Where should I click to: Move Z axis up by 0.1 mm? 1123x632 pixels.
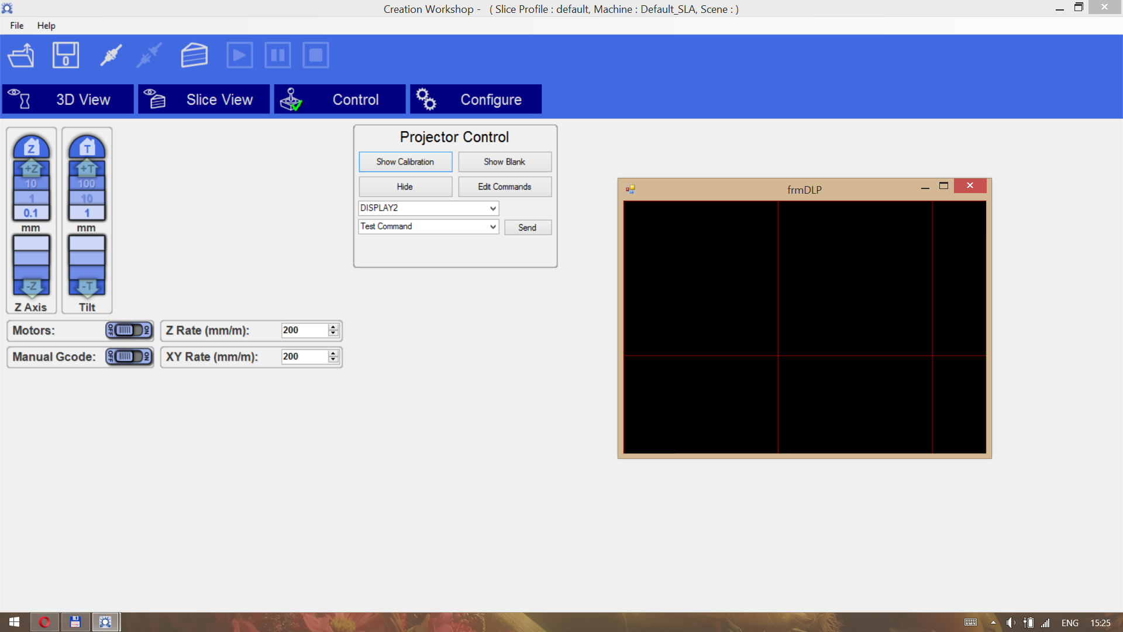[x=32, y=213]
